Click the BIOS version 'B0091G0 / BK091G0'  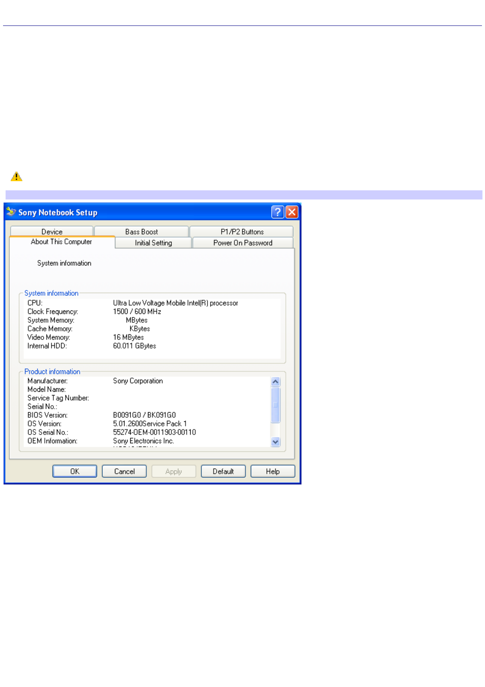coord(144,415)
